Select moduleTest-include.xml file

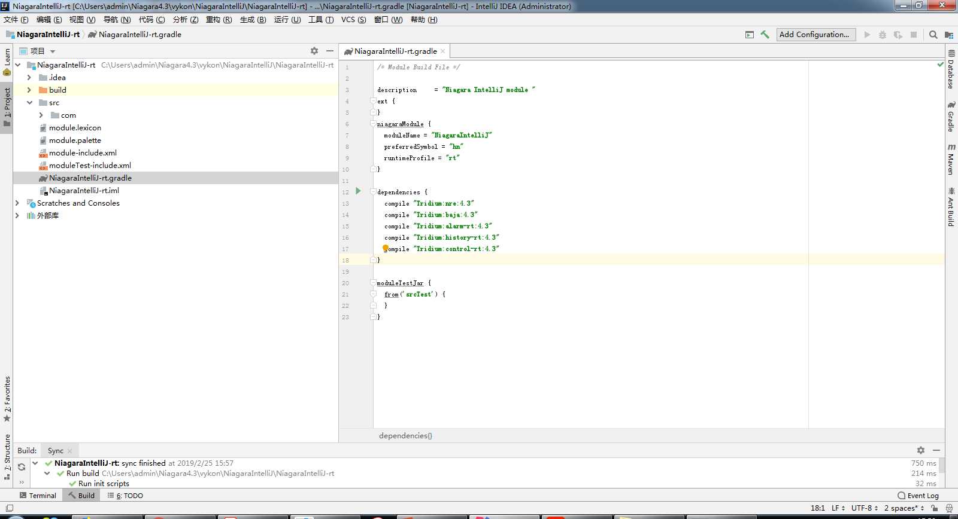[x=90, y=165]
